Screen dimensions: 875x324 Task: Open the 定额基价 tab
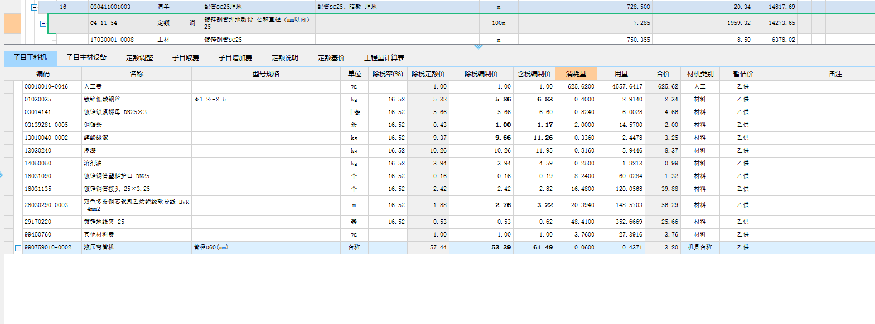pyautogui.click(x=331, y=58)
